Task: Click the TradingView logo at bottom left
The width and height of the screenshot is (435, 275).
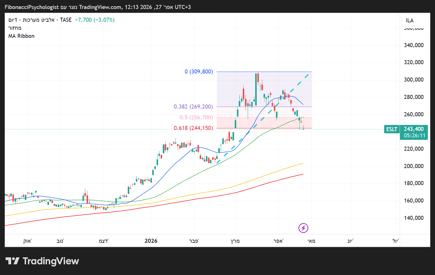Action: tap(42, 261)
